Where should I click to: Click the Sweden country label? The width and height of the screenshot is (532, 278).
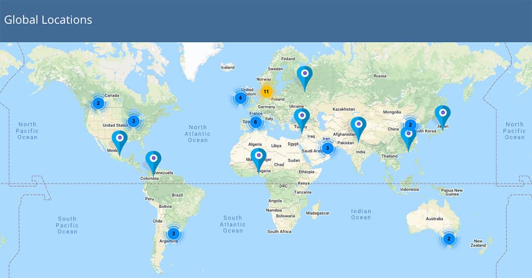275,68
